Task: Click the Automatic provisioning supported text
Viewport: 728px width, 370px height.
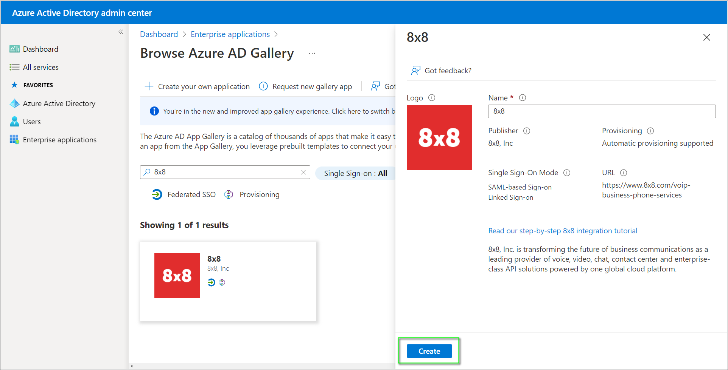Action: pyautogui.click(x=658, y=143)
